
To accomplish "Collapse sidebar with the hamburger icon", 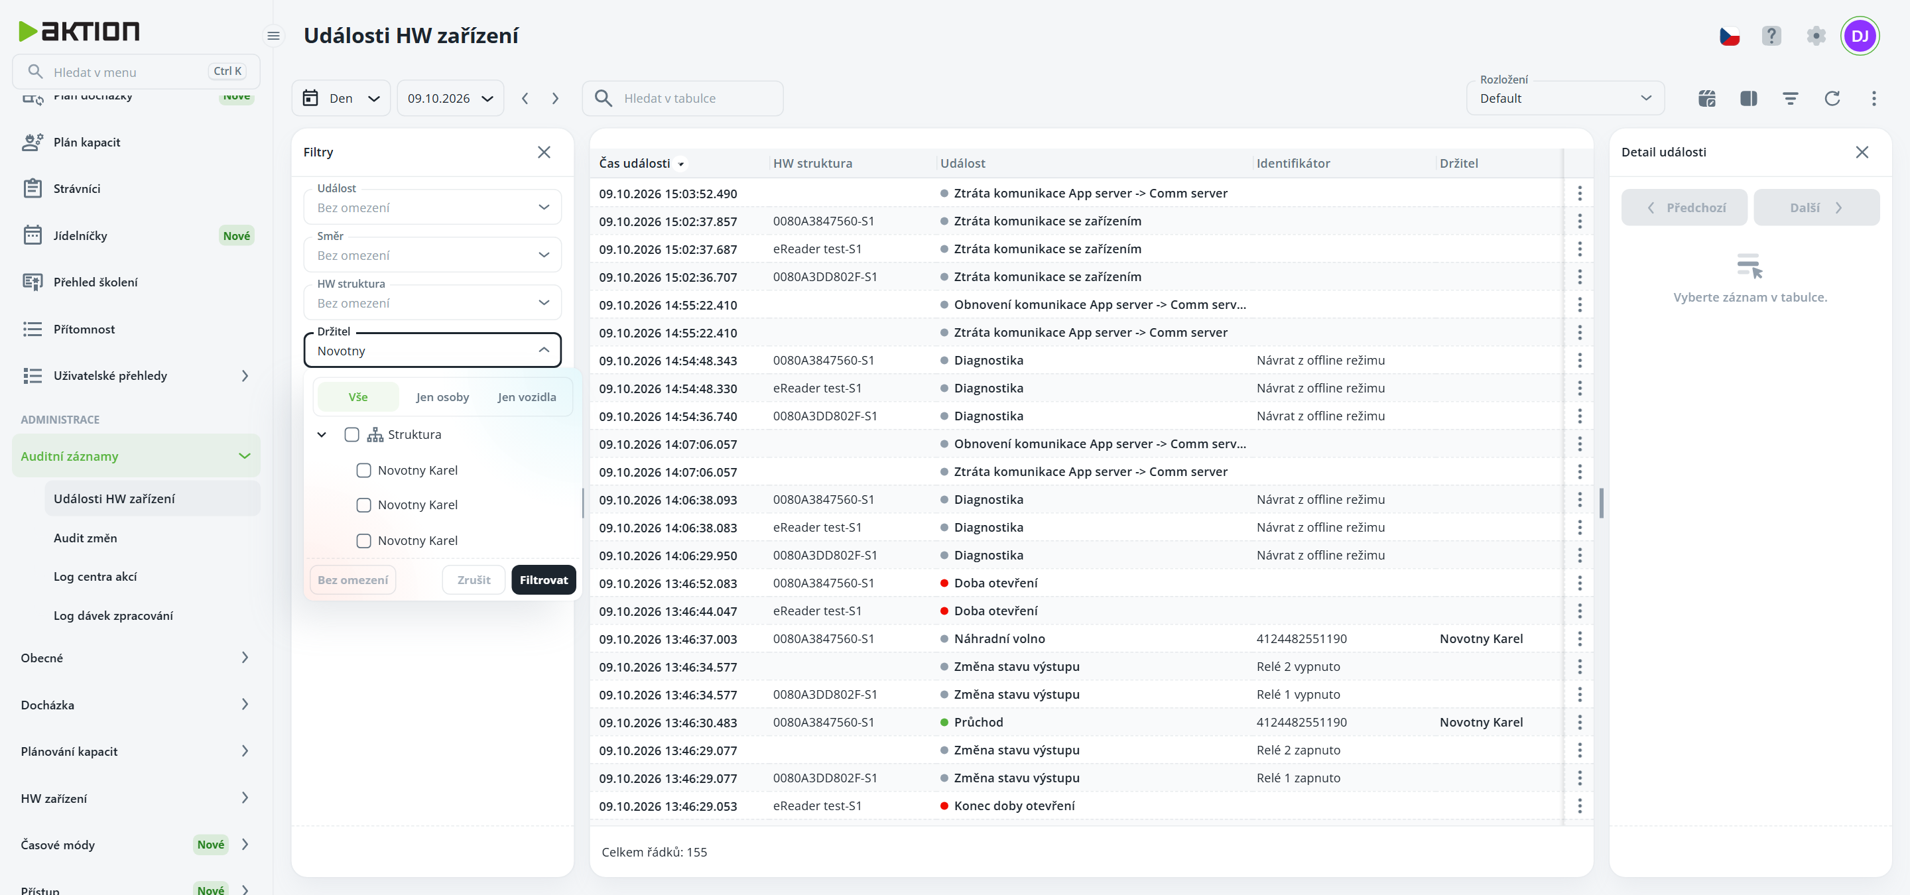I will [274, 36].
